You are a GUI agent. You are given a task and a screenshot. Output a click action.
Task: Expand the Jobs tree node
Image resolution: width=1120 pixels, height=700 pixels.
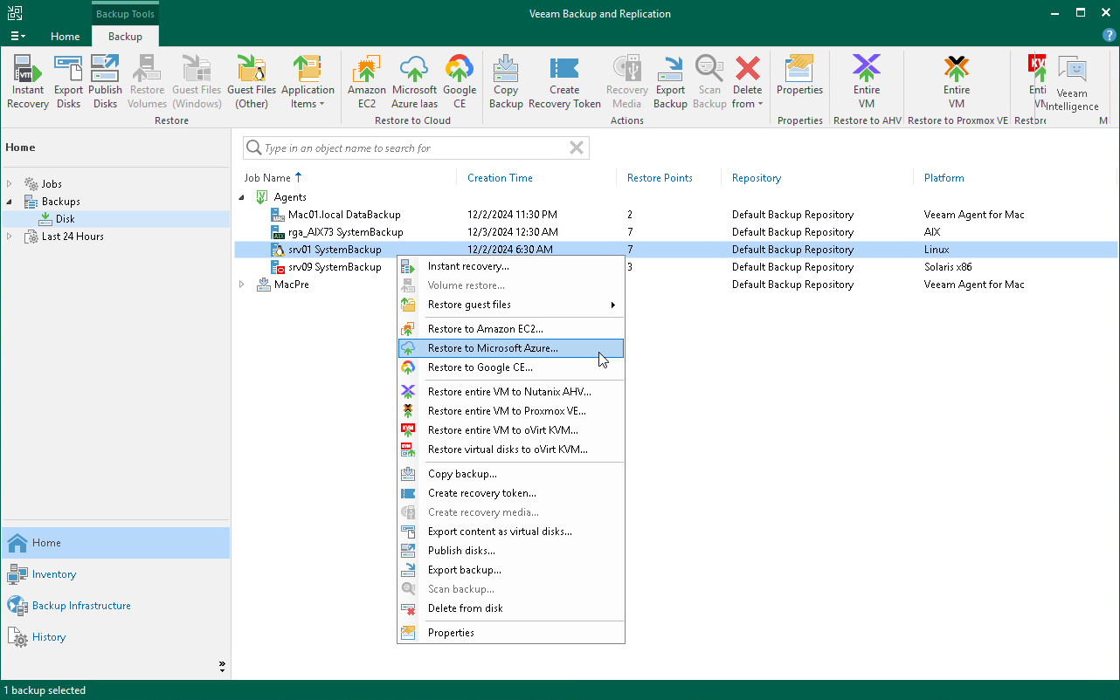pos(10,184)
